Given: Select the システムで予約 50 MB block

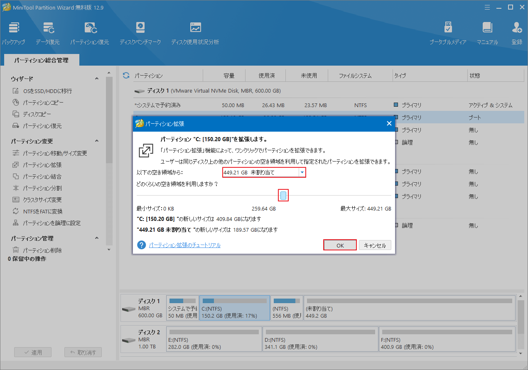Looking at the screenshot, I should click(x=182, y=308).
